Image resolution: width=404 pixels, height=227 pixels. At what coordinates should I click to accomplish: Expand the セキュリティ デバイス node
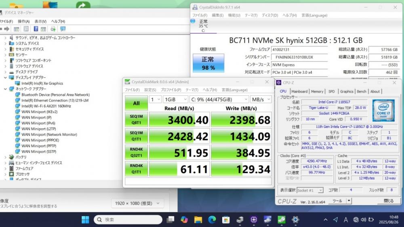pyautogui.click(x=5, y=49)
